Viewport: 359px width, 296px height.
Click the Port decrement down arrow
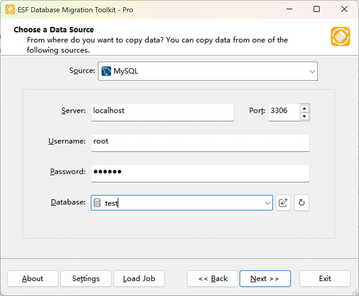[304, 116]
